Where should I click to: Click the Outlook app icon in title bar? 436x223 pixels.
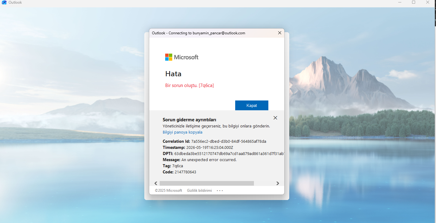(4, 2)
